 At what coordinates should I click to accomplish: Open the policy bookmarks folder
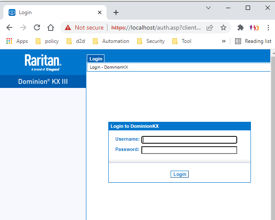(x=47, y=41)
